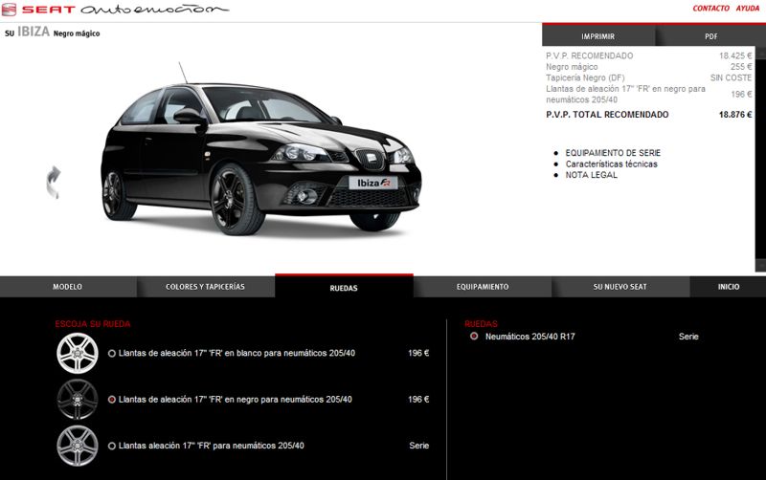Image resolution: width=766 pixels, height=480 pixels.
Task: Click the SEAT logo emblem
Action: [x=9, y=10]
